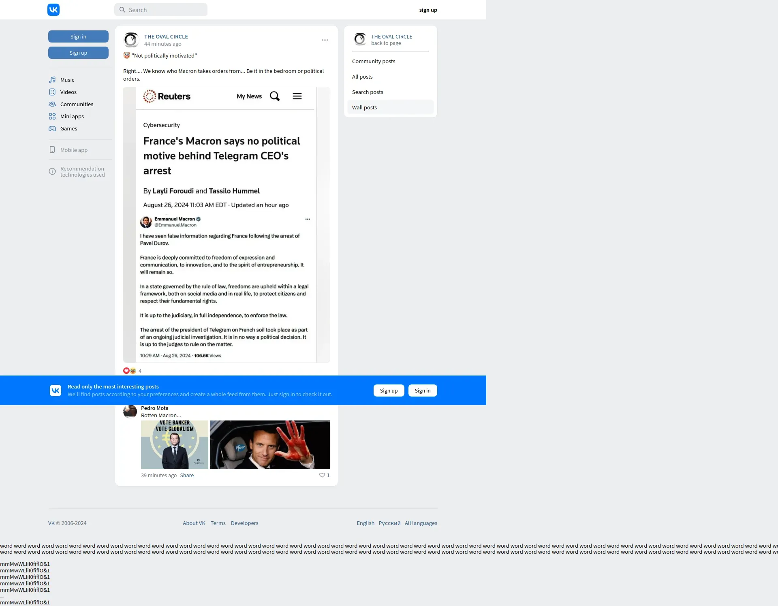This screenshot has height=606, width=778.
Task: Open the Music section icon
Action: 52,80
